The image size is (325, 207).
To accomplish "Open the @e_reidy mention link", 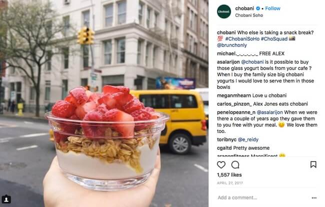I will point(248,140).
